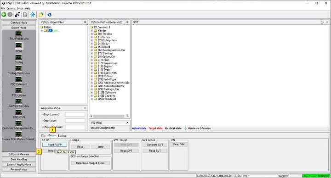
Task: Expand the [4] Body node
Action: coord(92,44)
